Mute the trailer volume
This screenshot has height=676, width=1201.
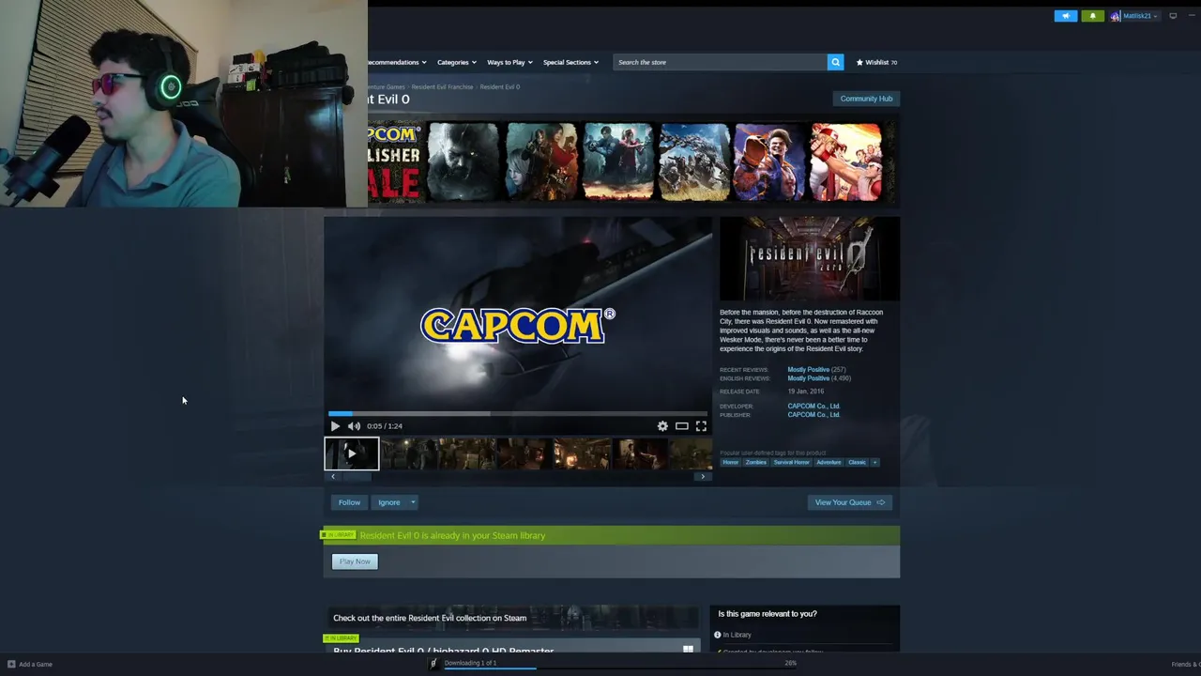(354, 426)
